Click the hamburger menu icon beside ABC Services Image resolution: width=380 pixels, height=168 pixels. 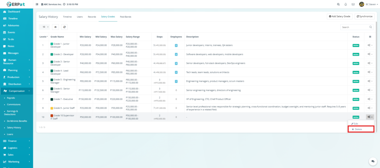[37, 4]
